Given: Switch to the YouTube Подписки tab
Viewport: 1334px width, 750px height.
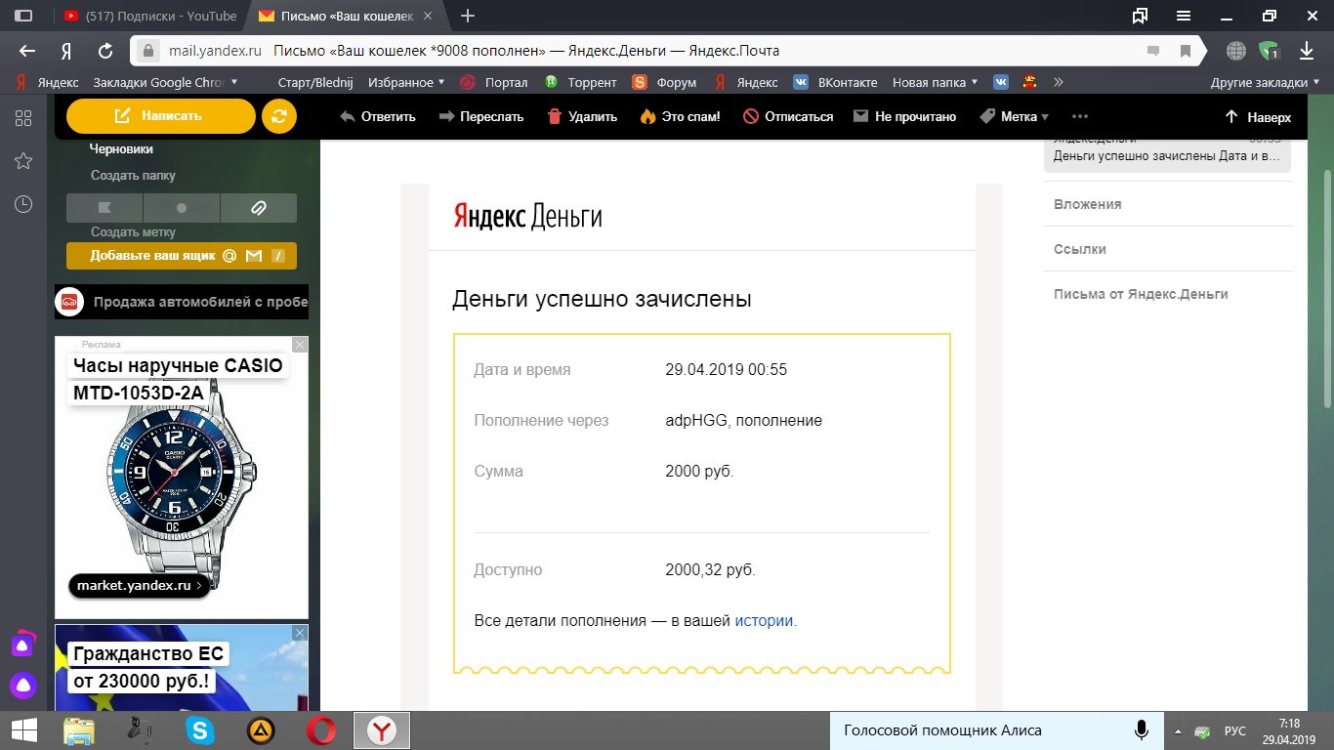Looking at the screenshot, I should click(x=151, y=16).
